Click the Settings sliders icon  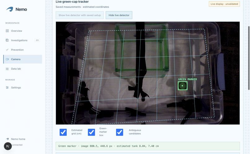click(7, 88)
